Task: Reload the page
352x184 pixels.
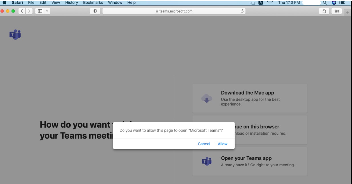Action: pos(242,11)
